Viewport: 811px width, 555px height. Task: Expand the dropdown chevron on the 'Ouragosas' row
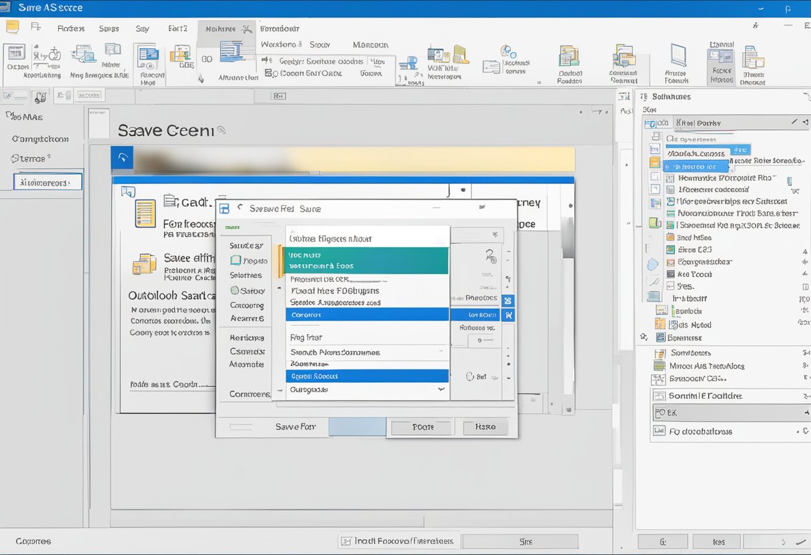click(x=440, y=389)
